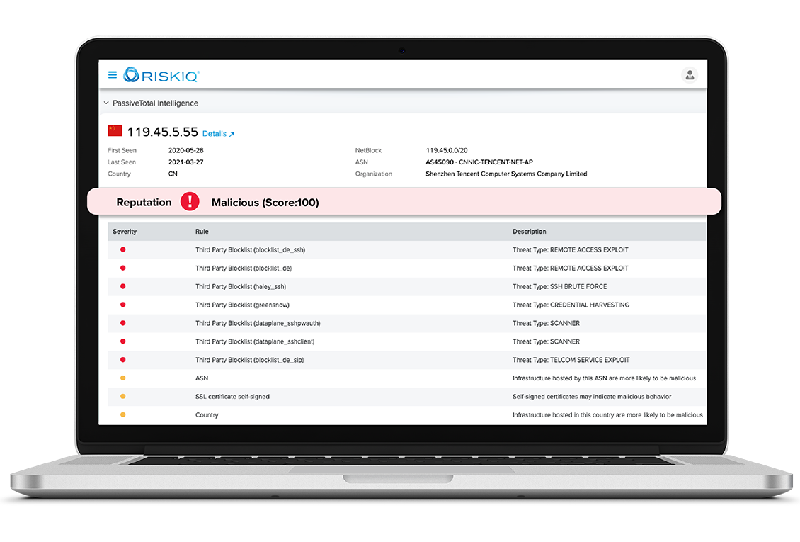Click the Rule column header
This screenshot has width=800, height=542.
pyautogui.click(x=202, y=232)
